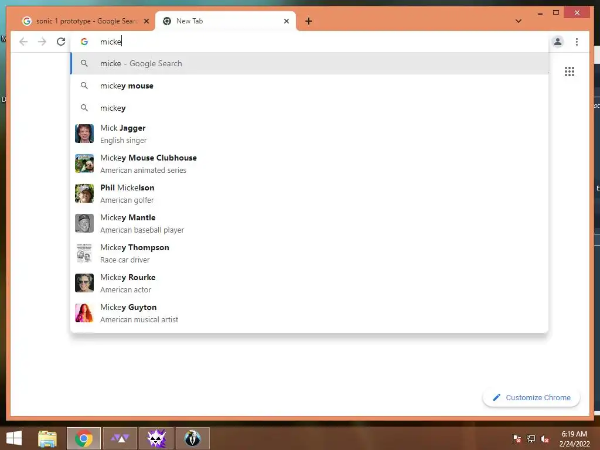This screenshot has width=600, height=450.
Task: Open the spiky purple face app in taskbar
Action: [x=156, y=438]
